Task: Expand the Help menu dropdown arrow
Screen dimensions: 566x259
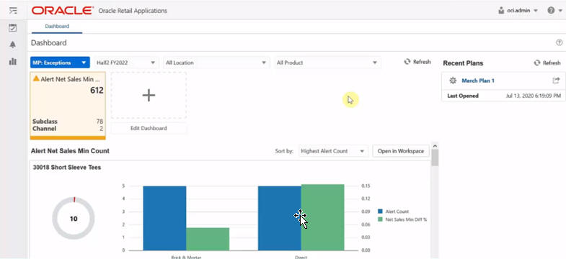Action: click(x=560, y=11)
